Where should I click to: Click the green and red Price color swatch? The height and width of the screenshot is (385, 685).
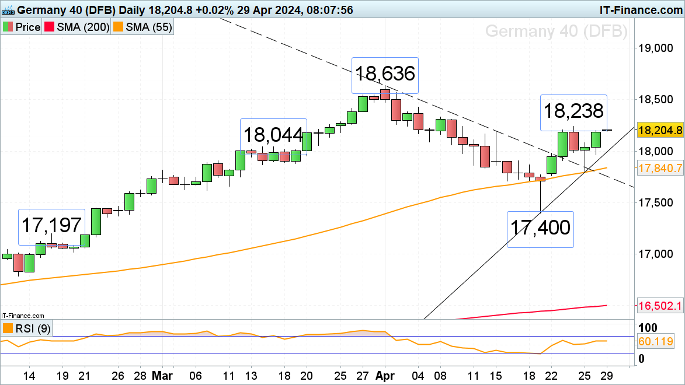pos(8,27)
